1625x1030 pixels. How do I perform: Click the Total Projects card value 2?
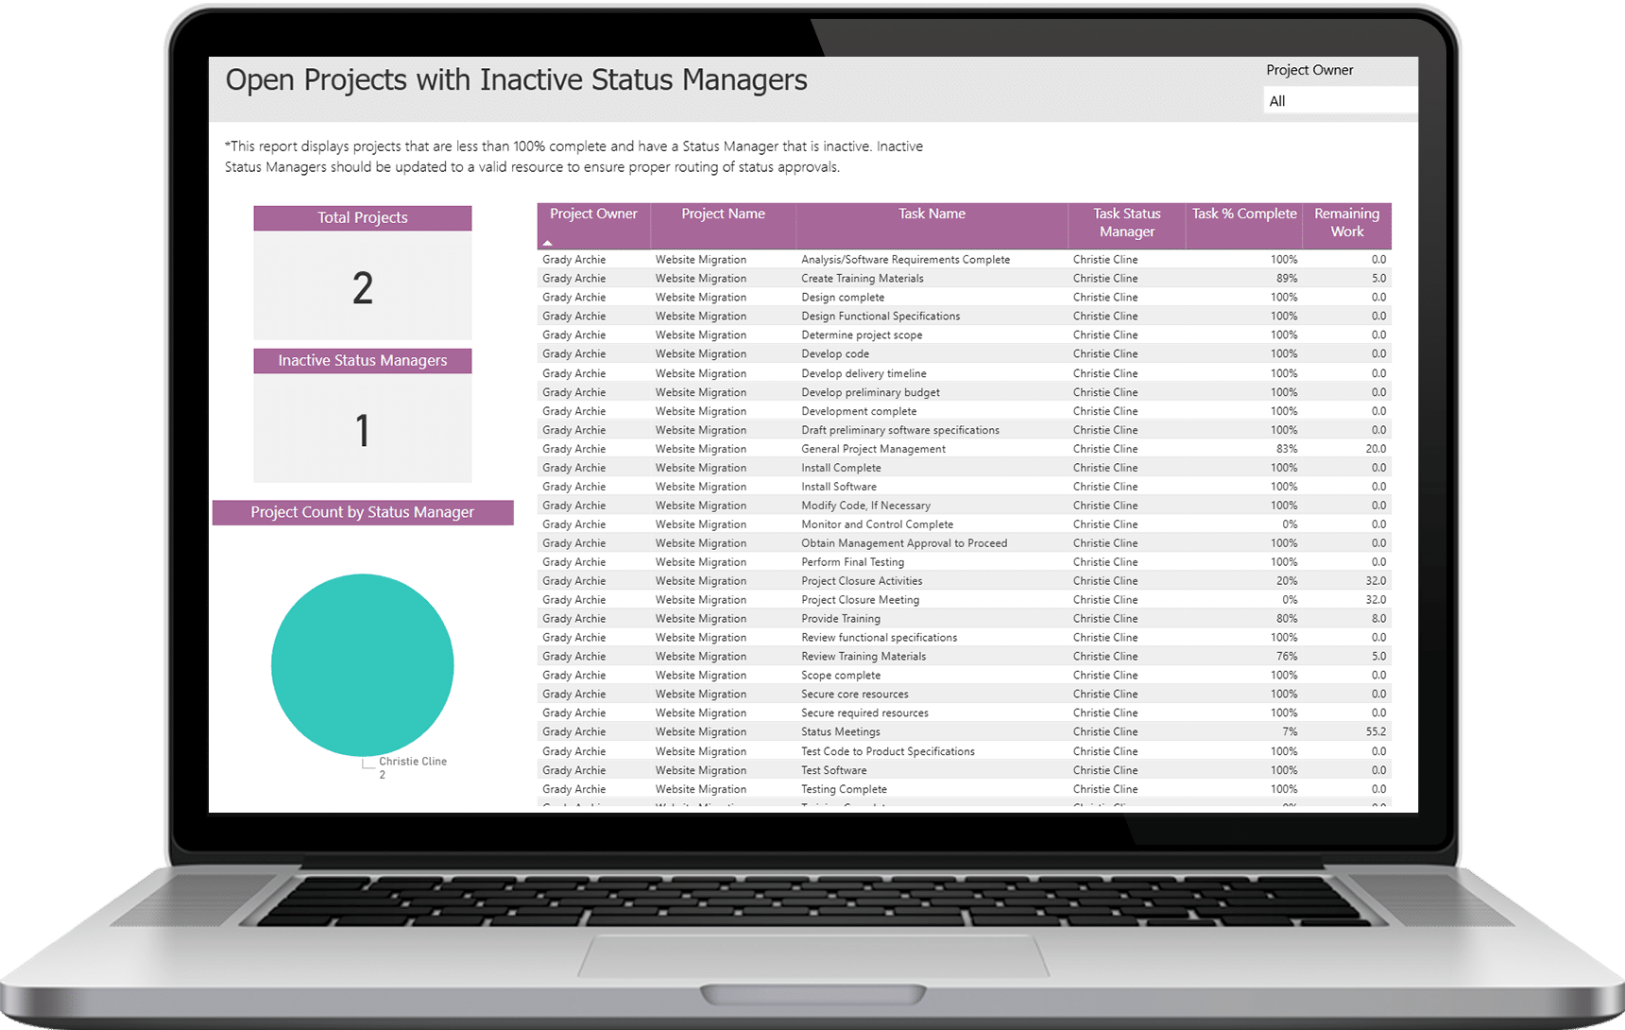point(363,287)
